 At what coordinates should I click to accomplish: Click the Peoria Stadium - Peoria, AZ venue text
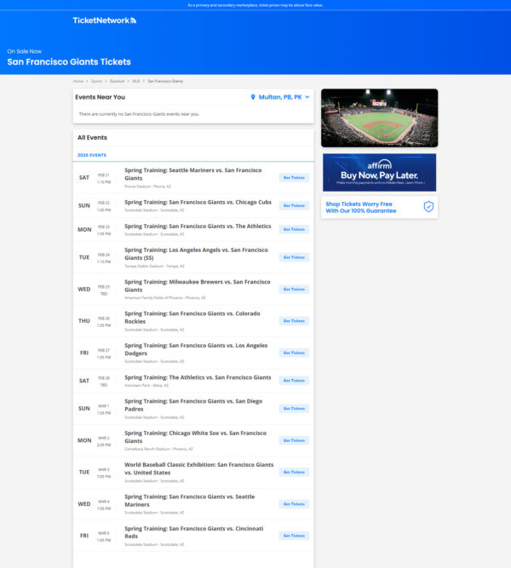[147, 186]
